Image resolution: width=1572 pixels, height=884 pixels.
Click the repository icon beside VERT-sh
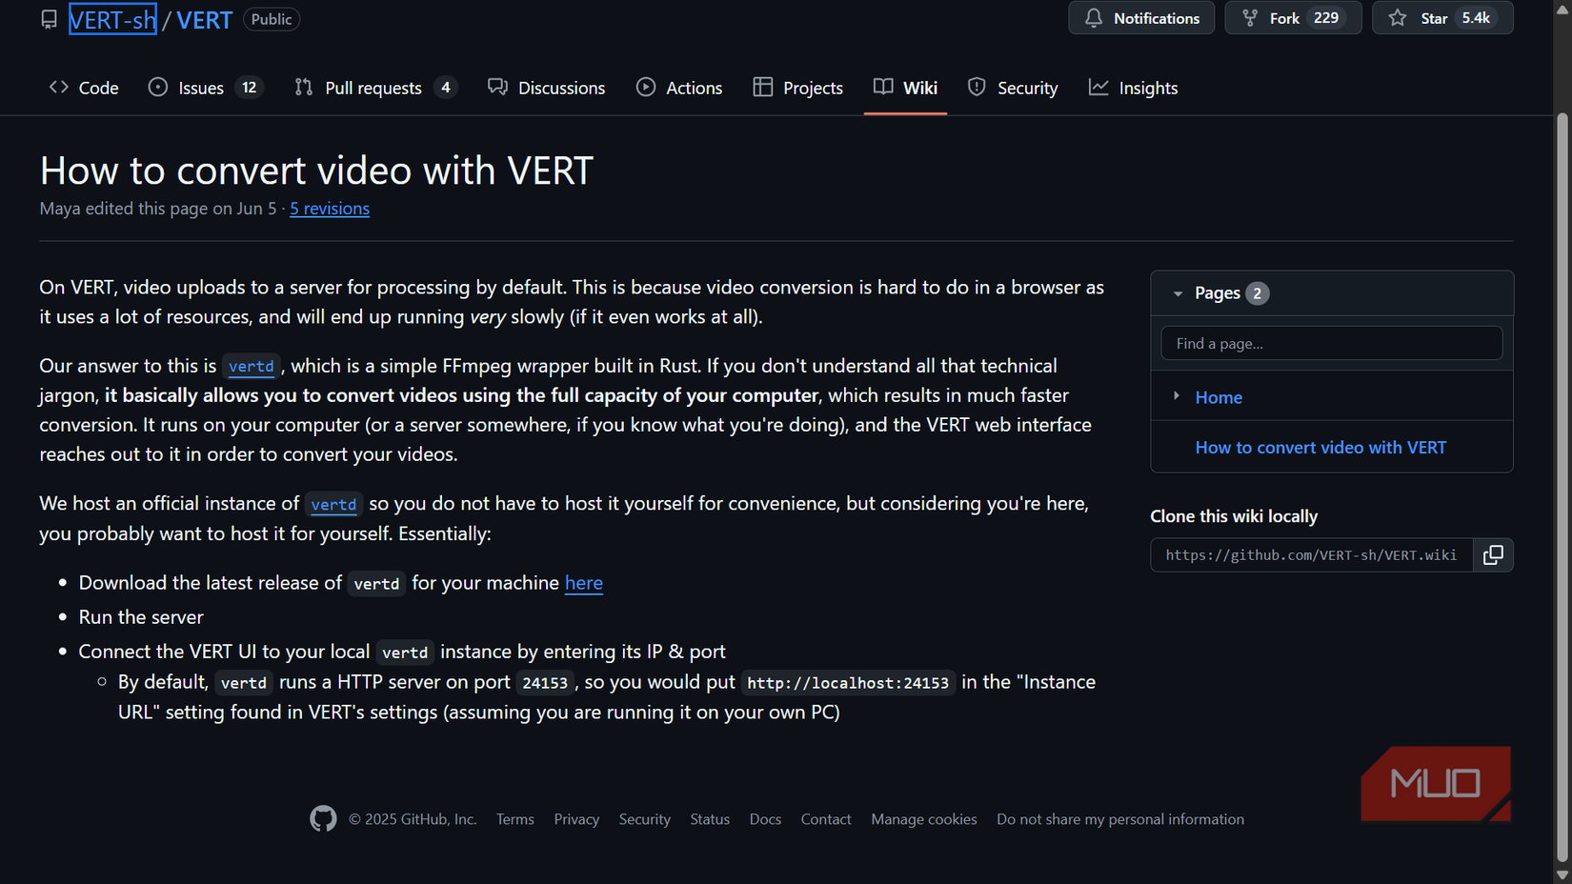tap(49, 19)
